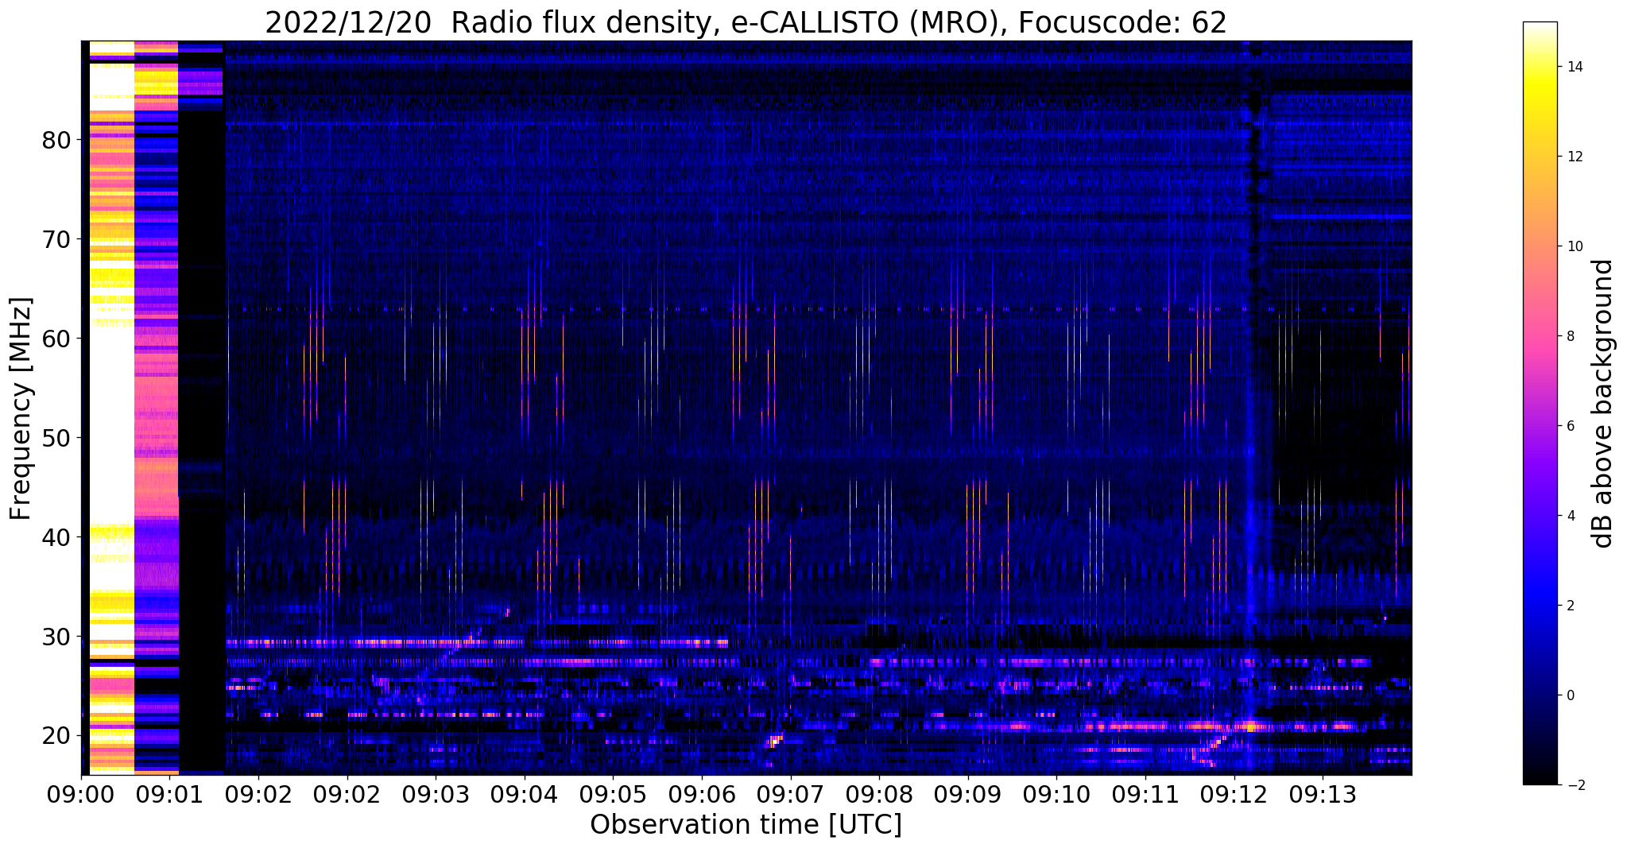The height and width of the screenshot is (848, 1627).
Task: Click the 20 MHz frequency tick label
Action: (x=56, y=736)
